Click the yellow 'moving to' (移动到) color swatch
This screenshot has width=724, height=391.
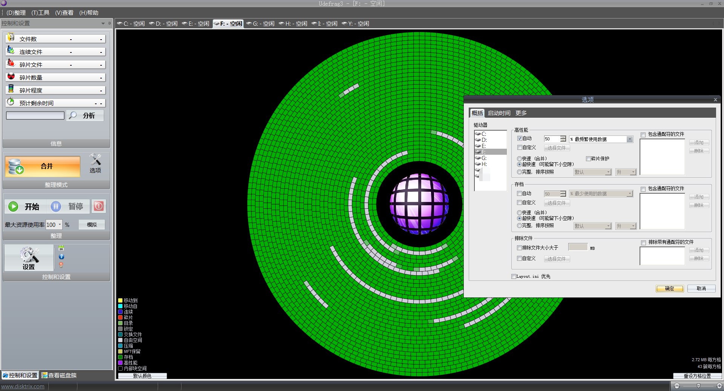[120, 301]
